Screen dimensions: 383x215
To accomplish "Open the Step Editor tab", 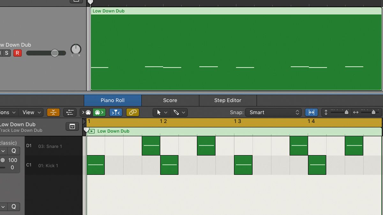I will [228, 100].
